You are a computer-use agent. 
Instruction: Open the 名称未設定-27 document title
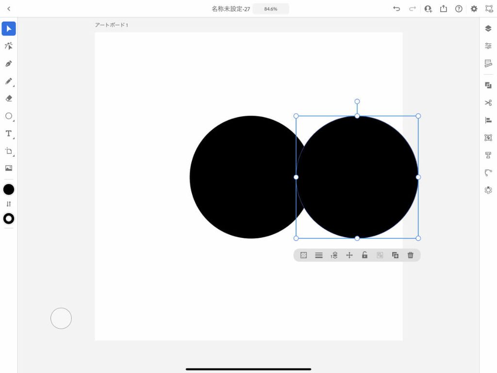point(231,9)
